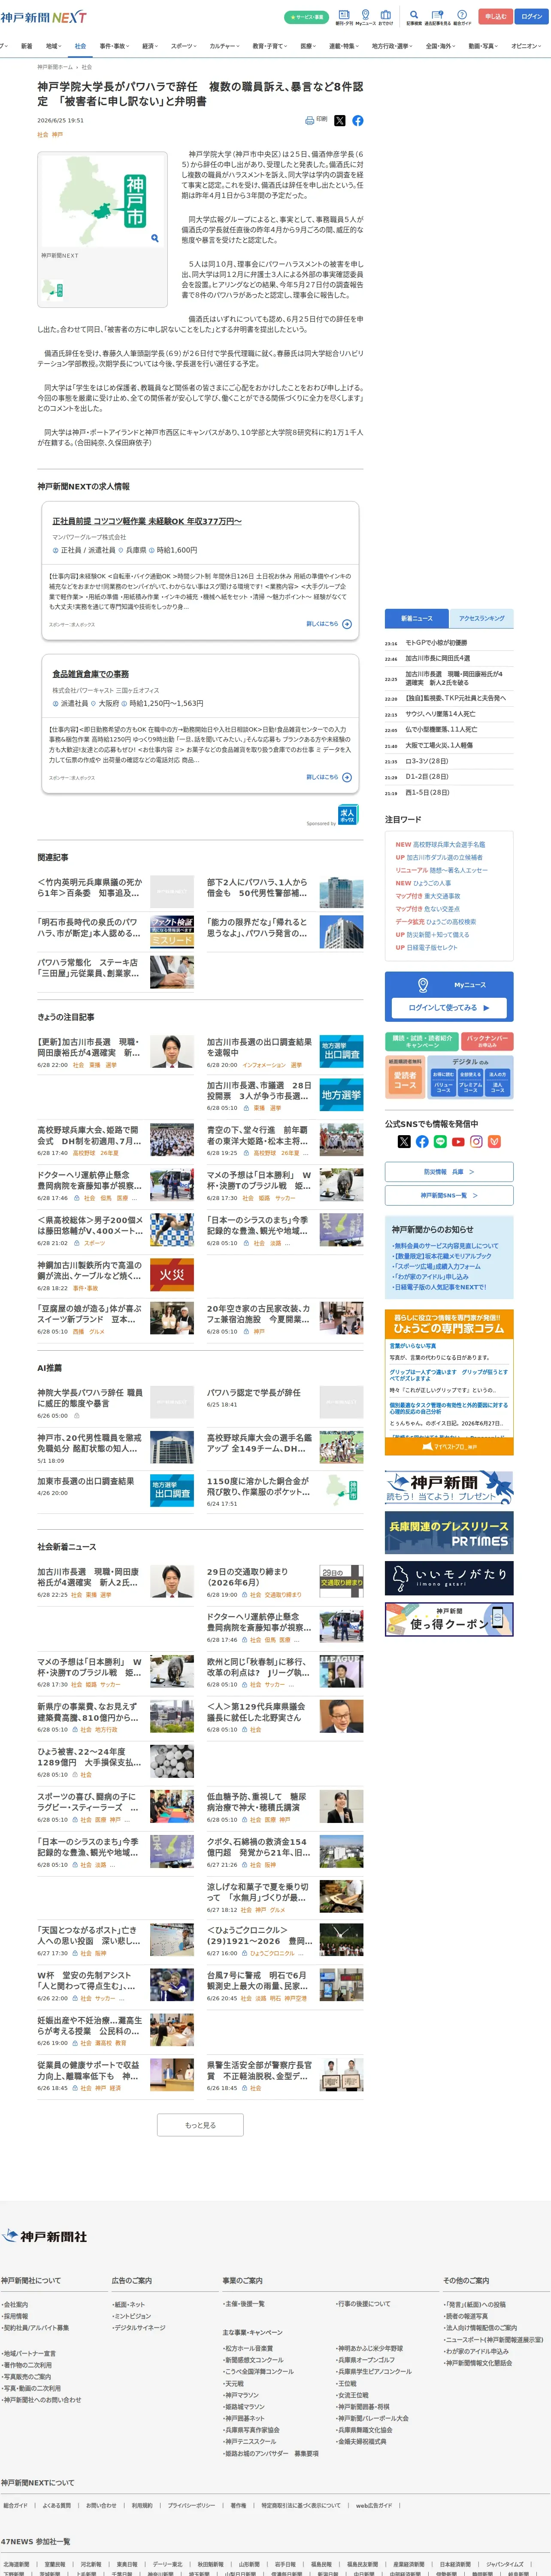Click the magnifier icon on the 神戸市 map
The image size is (551, 2576).
[x=154, y=238]
